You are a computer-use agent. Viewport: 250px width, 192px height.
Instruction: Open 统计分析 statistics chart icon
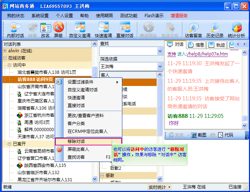(x=236, y=30)
